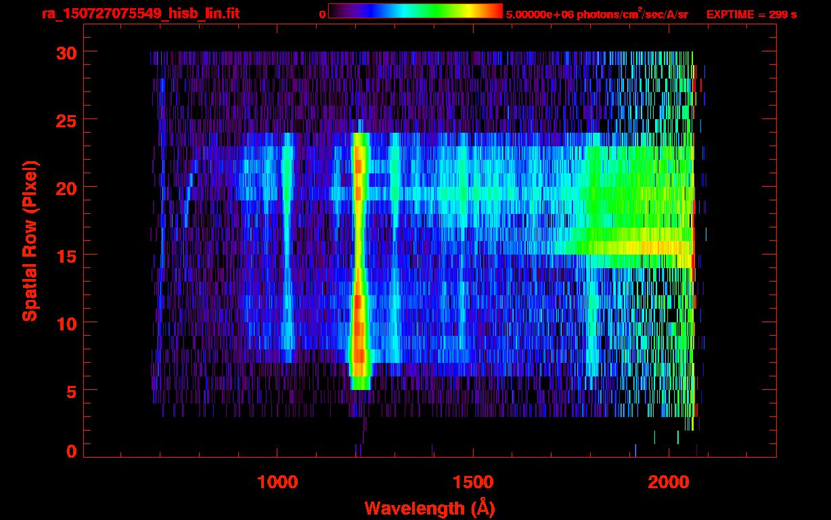This screenshot has width=831, height=520.
Task: Click the 1500 wavelength tick label
Action: coord(473,481)
